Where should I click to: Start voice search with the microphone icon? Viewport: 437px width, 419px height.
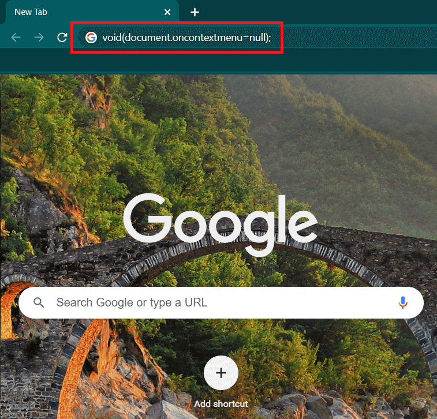[x=403, y=302]
